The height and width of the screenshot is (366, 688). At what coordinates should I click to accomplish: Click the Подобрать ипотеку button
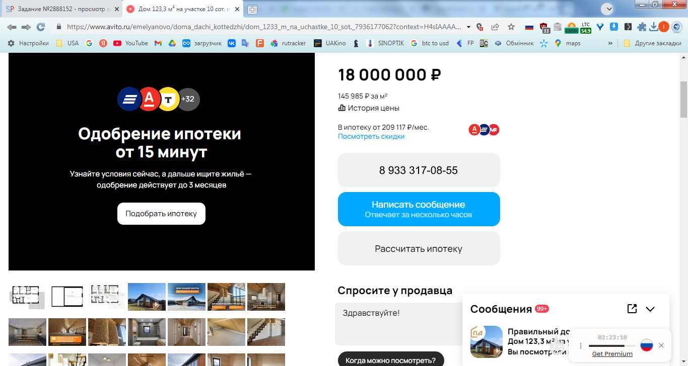click(x=161, y=214)
